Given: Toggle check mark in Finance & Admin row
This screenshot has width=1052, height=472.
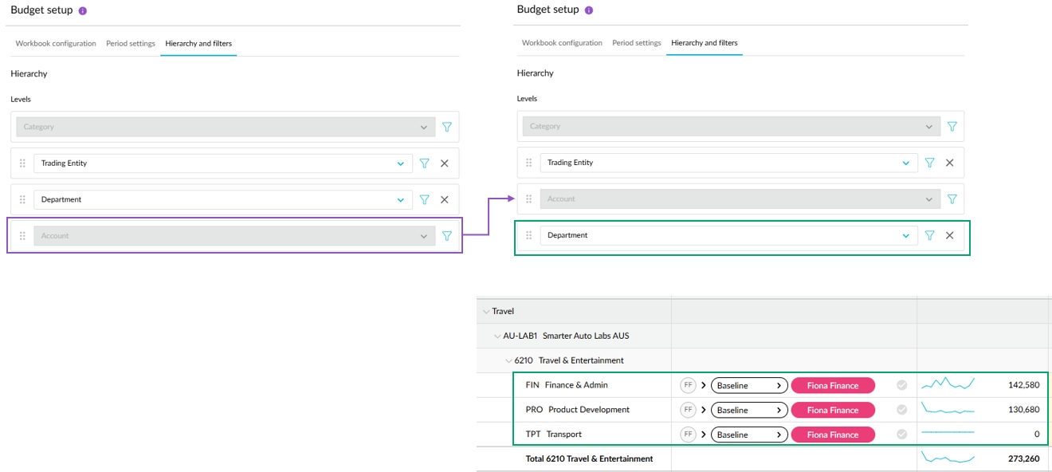Looking at the screenshot, I should point(901,386).
